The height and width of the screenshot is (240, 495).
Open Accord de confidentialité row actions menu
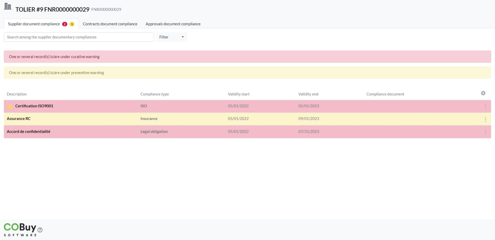[485, 132]
